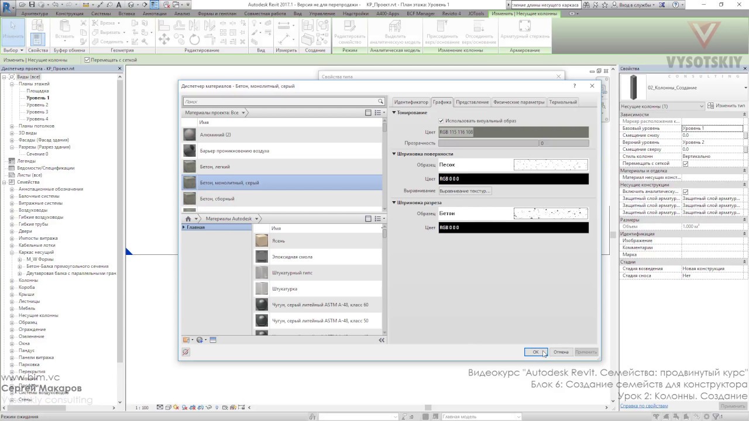Click the Text (A) icon in quick access toolbar
Image resolution: width=749 pixels, height=421 pixels.
coord(119,5)
